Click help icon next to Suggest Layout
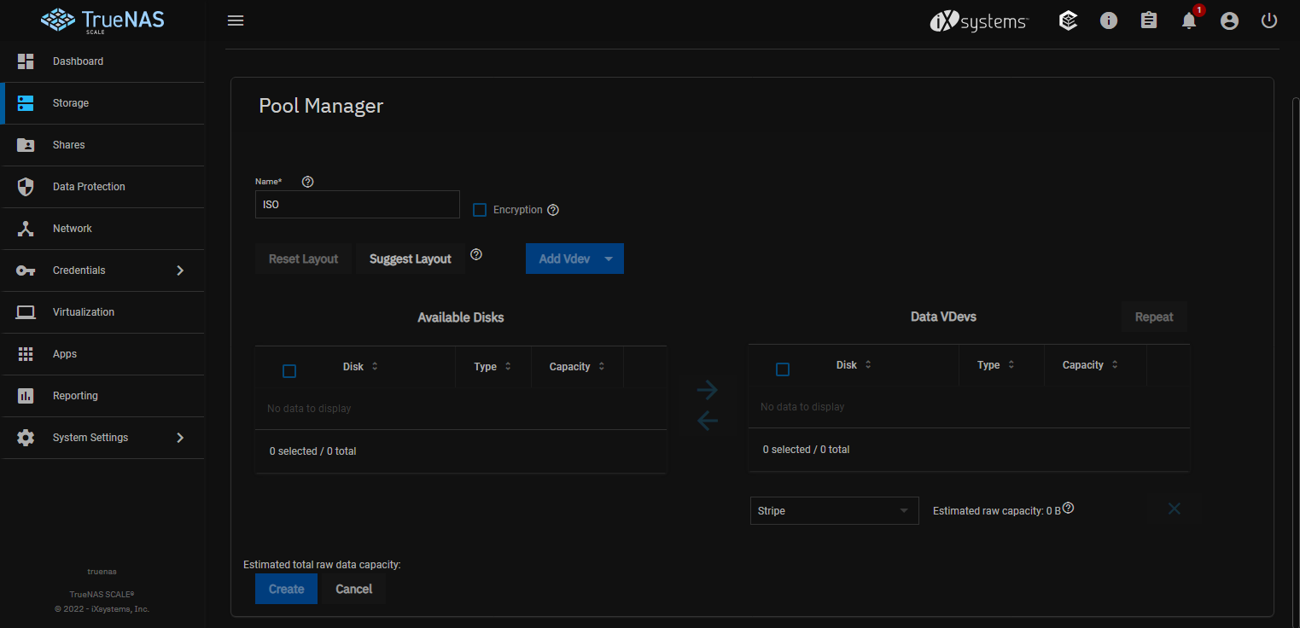The image size is (1300, 628). click(476, 254)
